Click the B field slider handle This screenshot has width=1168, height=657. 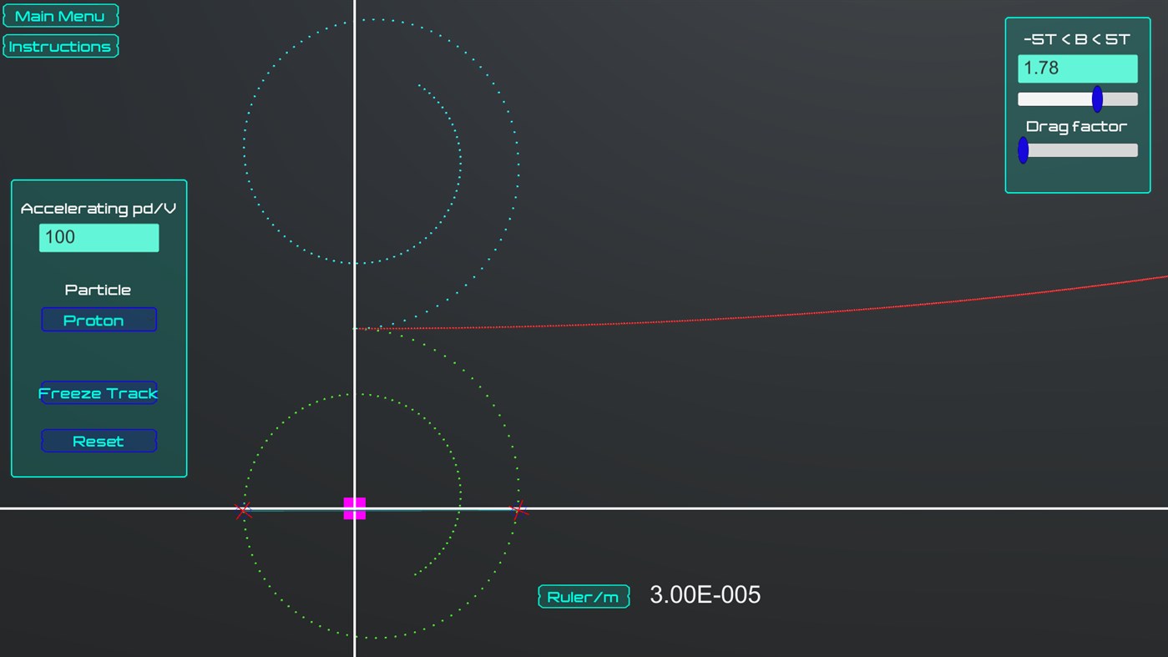coord(1097,99)
